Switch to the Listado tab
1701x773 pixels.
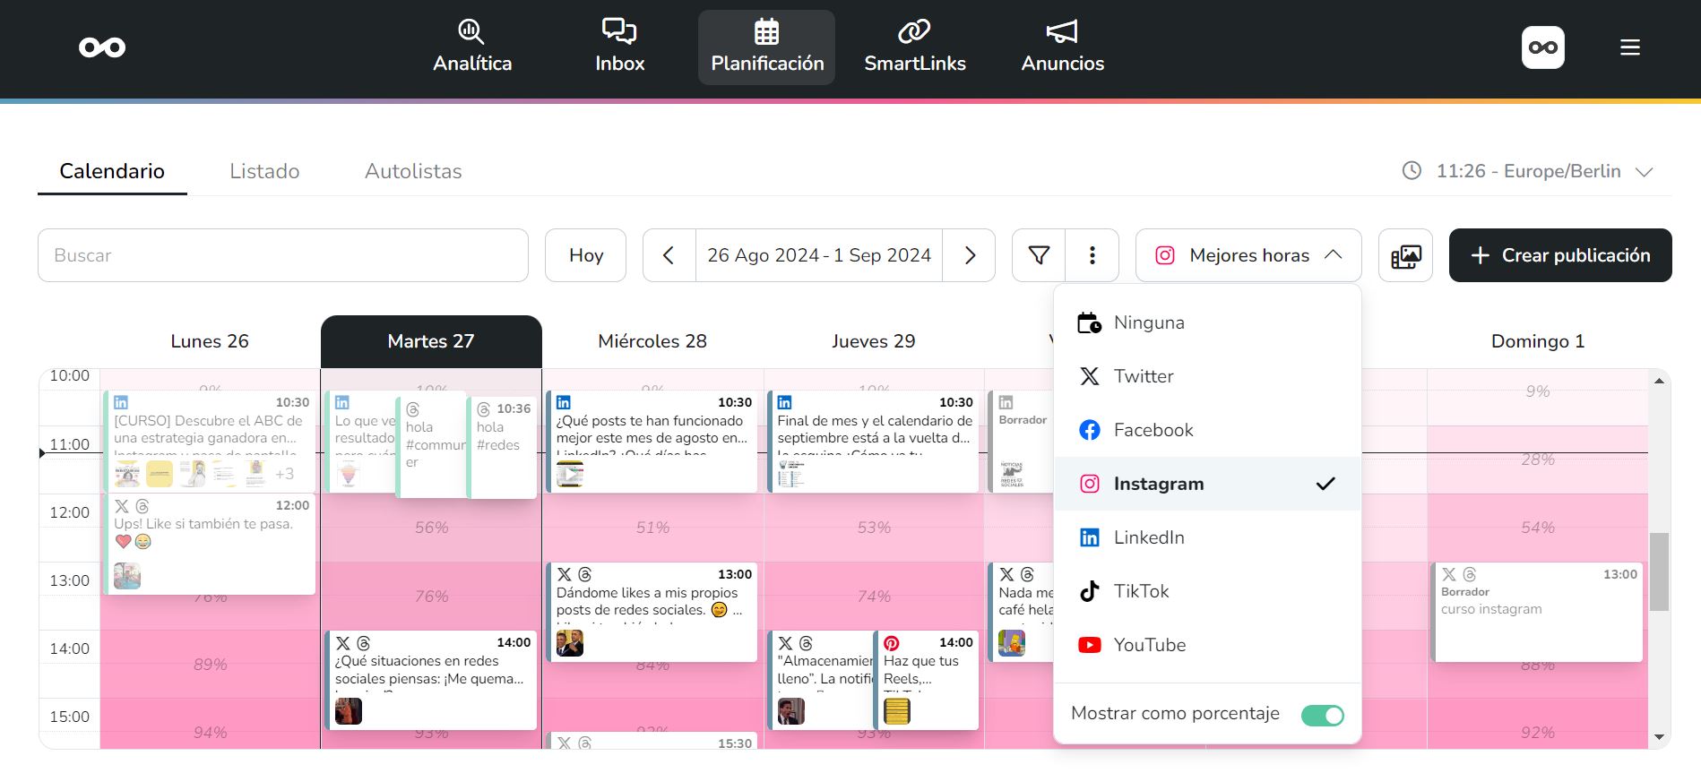pos(264,171)
